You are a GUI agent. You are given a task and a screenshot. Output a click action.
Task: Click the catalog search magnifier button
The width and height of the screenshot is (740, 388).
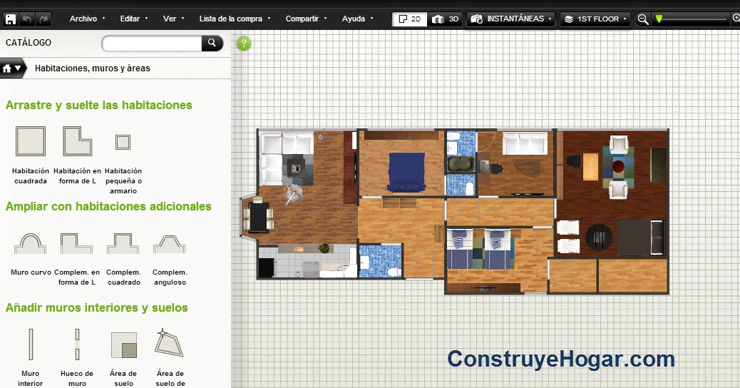click(212, 44)
